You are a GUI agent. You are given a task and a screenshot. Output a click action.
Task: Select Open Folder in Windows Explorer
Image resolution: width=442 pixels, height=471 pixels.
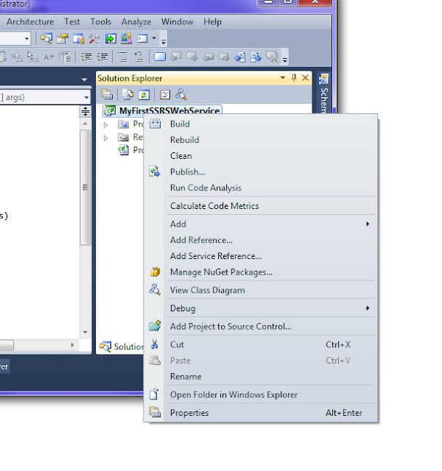[260, 394]
